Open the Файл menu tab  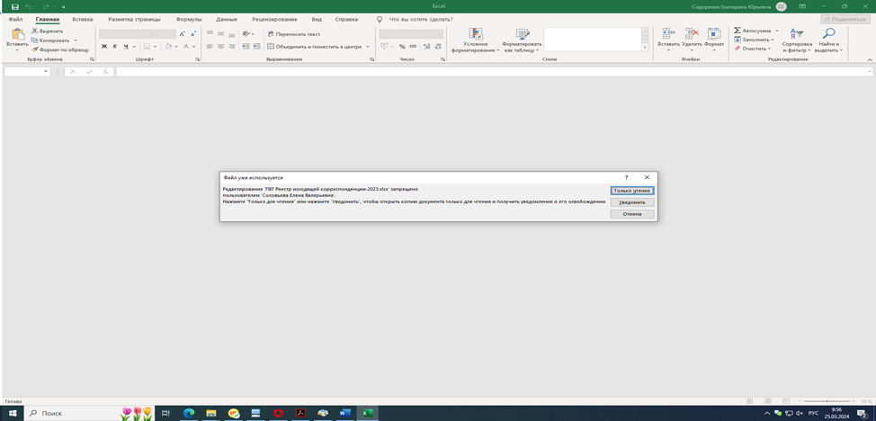point(15,19)
